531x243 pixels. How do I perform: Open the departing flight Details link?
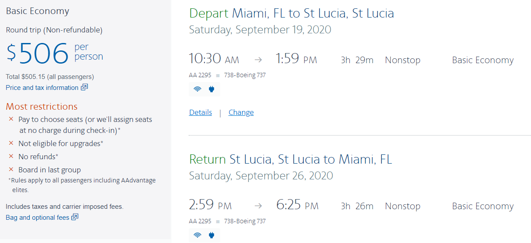click(201, 112)
